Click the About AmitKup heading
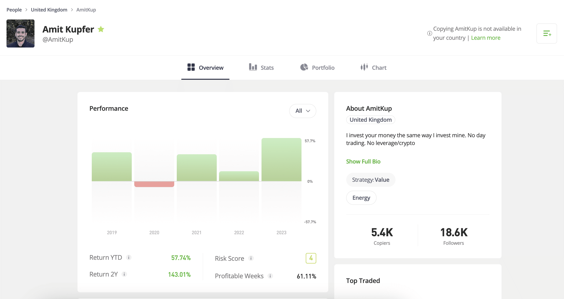Image resolution: width=564 pixels, height=299 pixels. 369,108
